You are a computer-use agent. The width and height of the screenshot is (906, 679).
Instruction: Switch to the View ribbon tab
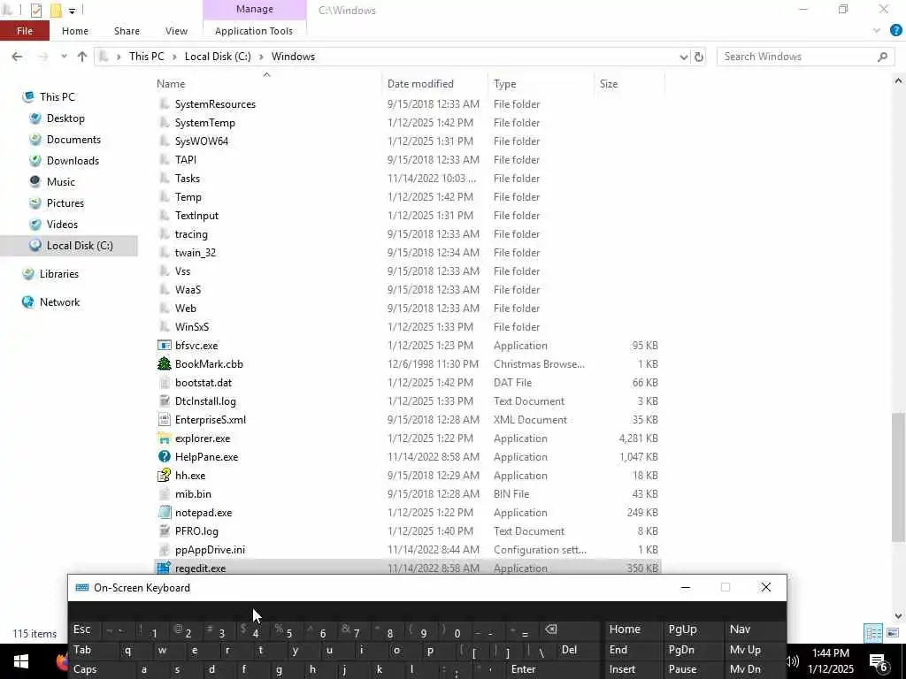click(x=176, y=31)
